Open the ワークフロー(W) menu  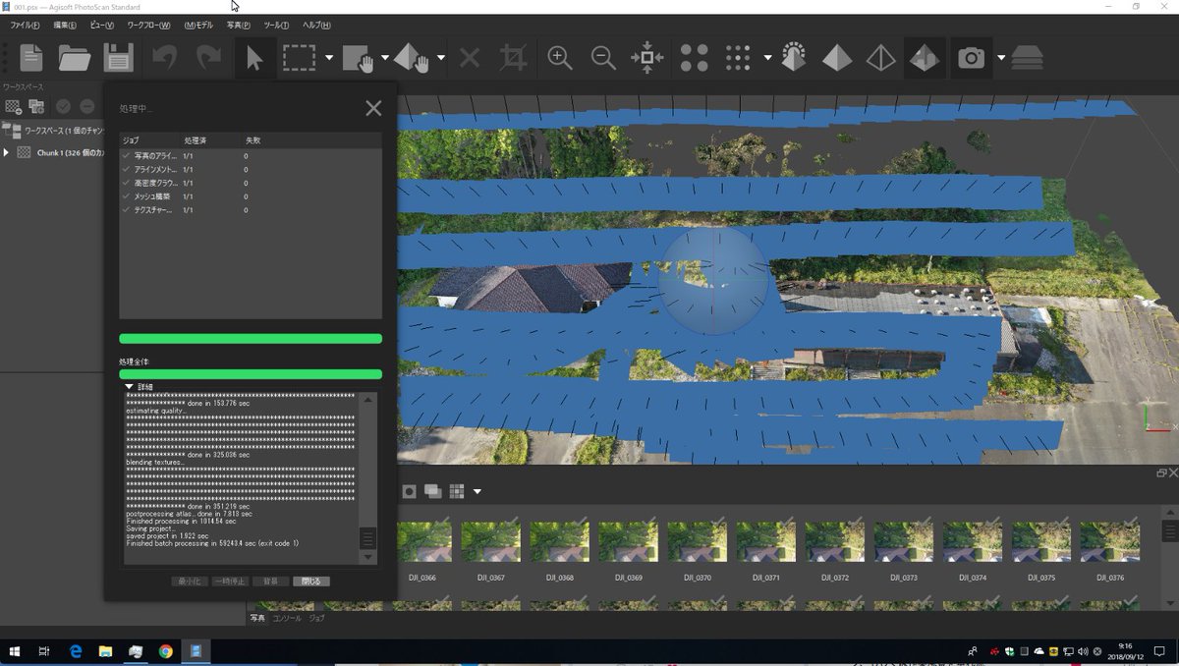point(148,25)
